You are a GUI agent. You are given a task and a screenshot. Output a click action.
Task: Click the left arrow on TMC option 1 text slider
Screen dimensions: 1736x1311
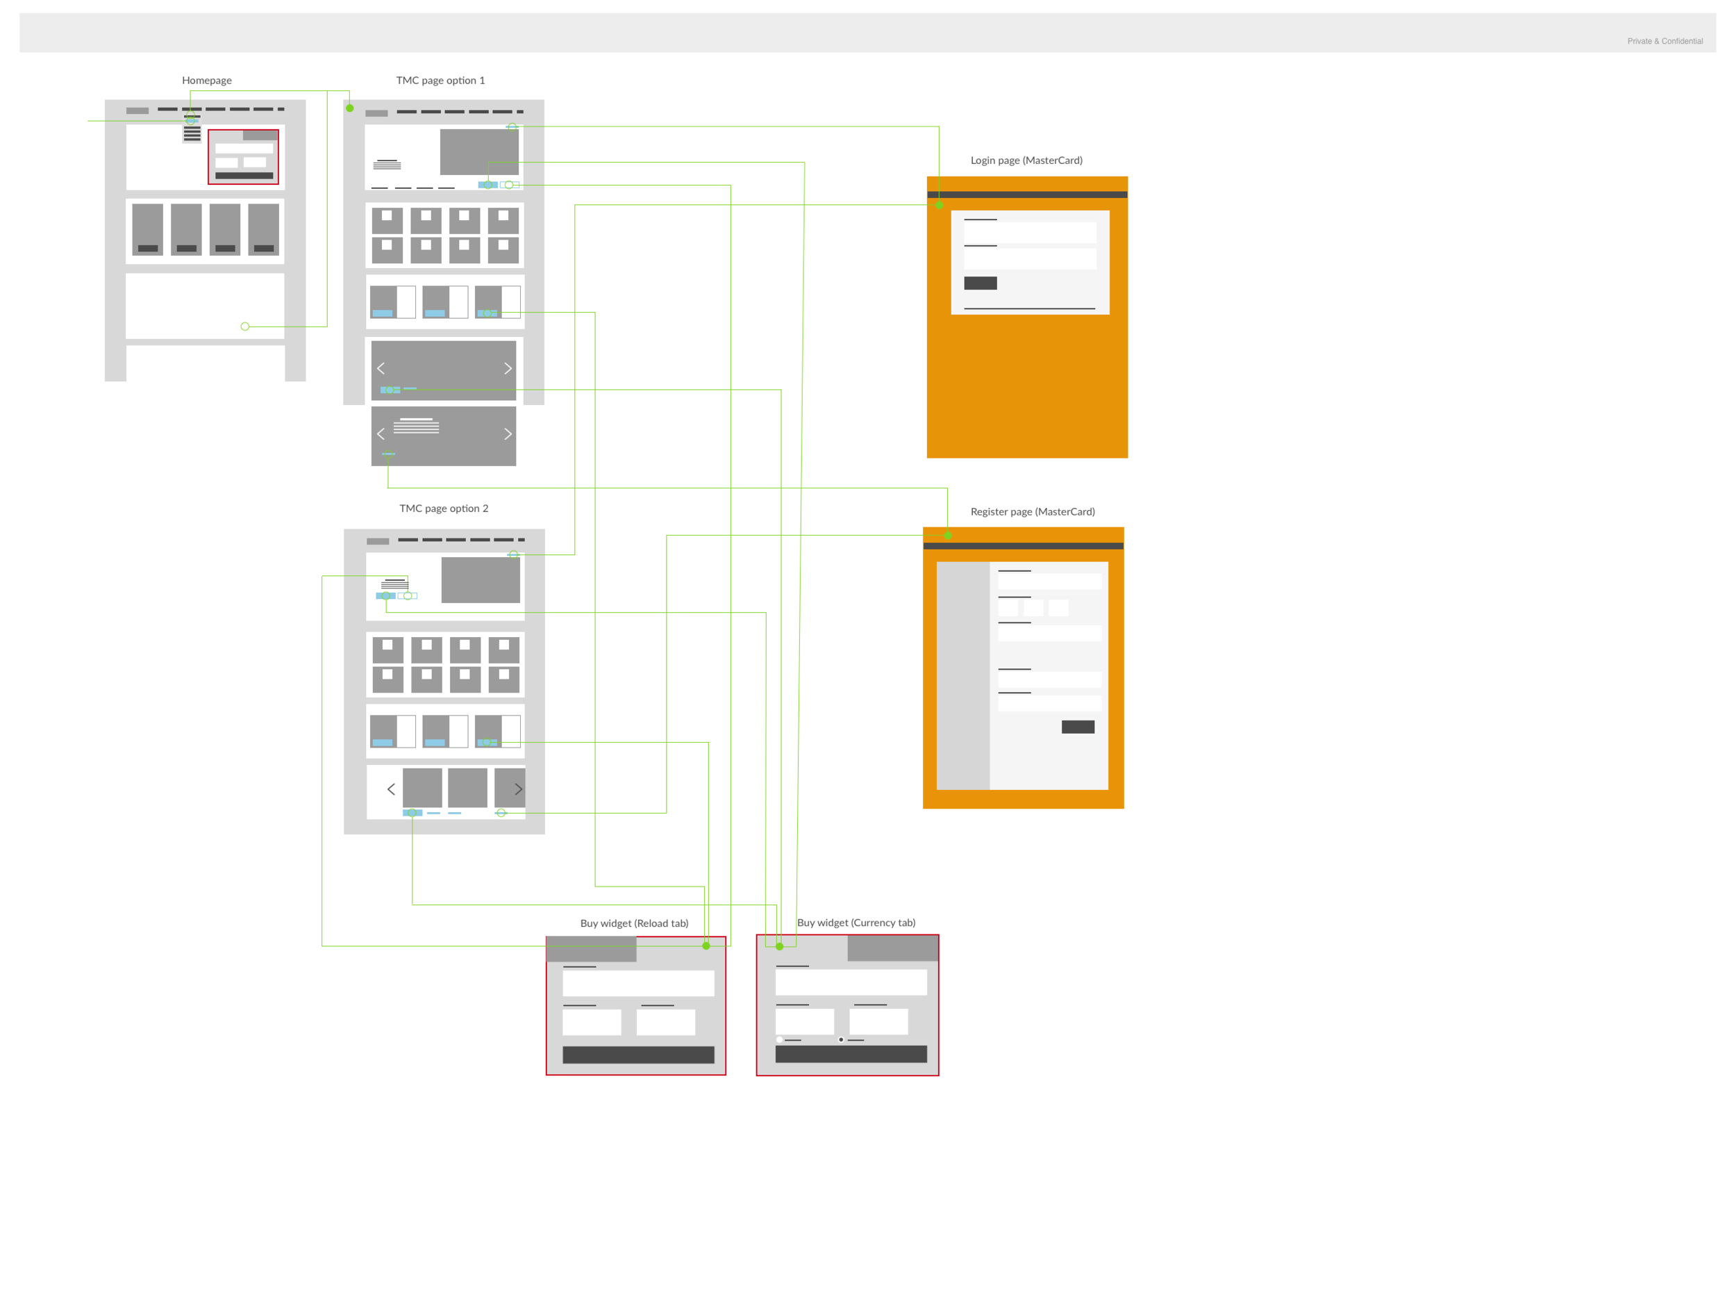tap(381, 434)
